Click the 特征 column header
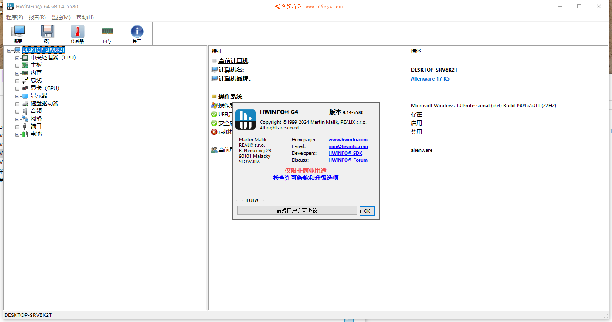 309,51
